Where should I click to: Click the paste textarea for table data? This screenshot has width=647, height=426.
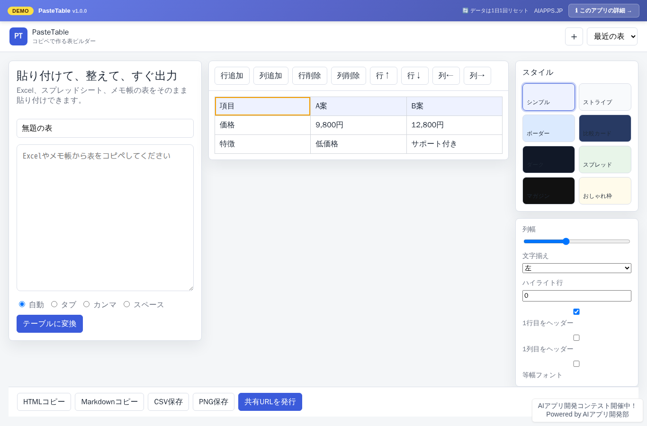pos(105,218)
